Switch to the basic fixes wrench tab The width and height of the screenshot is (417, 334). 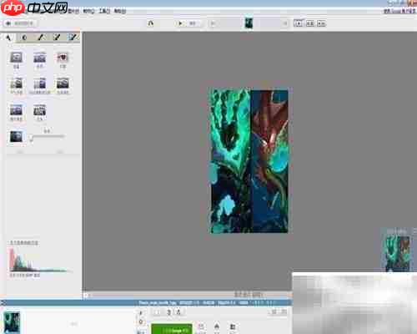point(8,38)
